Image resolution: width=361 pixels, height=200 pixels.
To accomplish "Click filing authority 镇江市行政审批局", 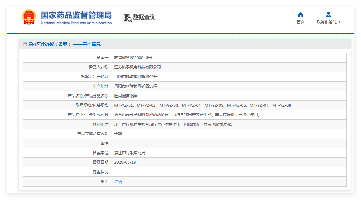I will (x=129, y=153).
